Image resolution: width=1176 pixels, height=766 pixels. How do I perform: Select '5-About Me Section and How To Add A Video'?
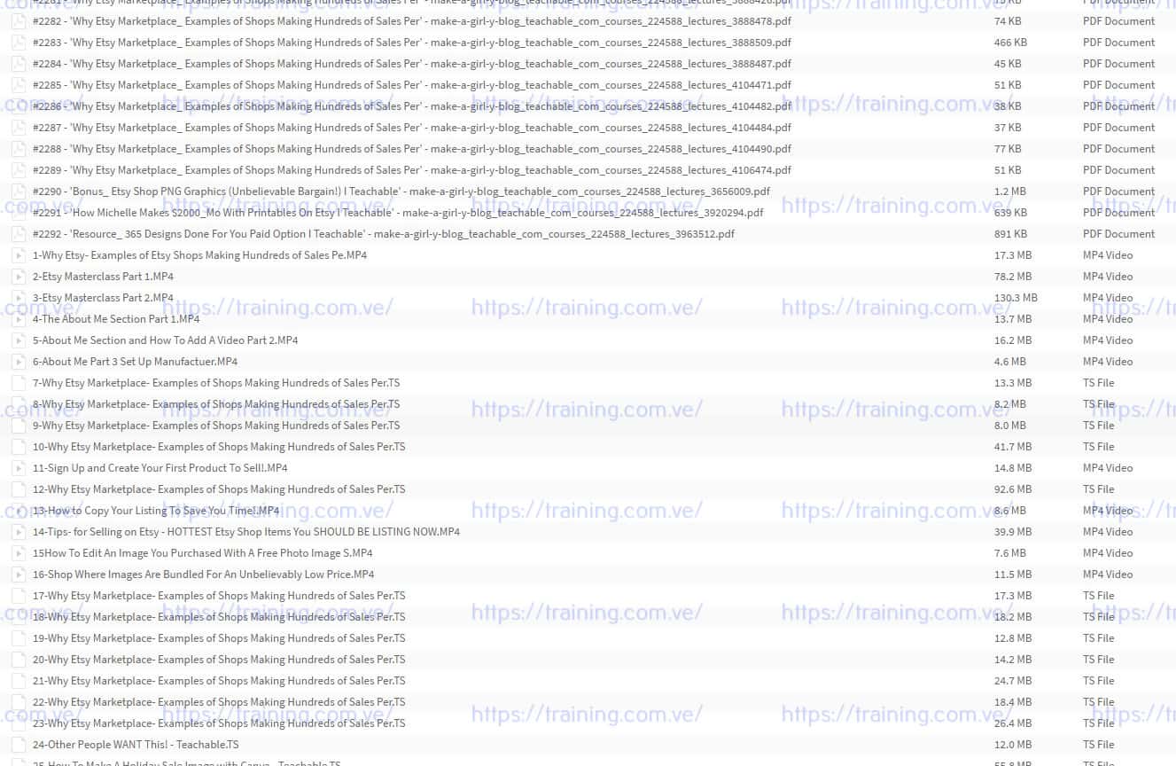pyautogui.click(x=166, y=340)
